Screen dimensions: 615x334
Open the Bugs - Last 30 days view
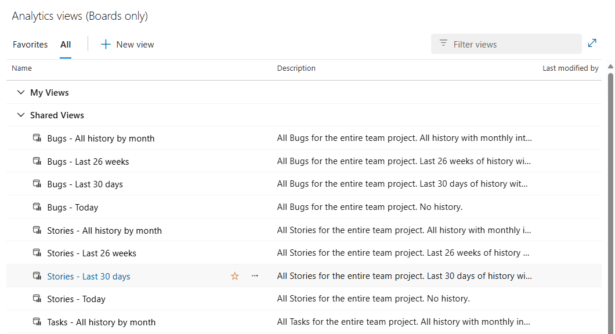tap(85, 184)
